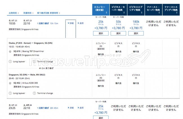This screenshot has width=183, height=119.
Task: Click the 180k マイル price
Action: pos(136,23)
